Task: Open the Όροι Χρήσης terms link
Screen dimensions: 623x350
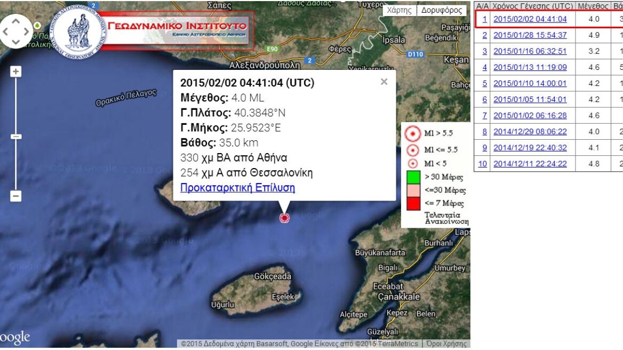Action: (x=446, y=344)
